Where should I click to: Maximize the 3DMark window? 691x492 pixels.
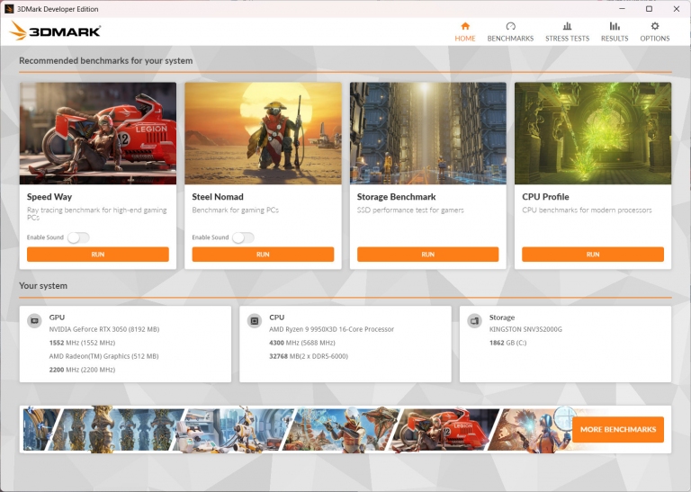tap(649, 9)
